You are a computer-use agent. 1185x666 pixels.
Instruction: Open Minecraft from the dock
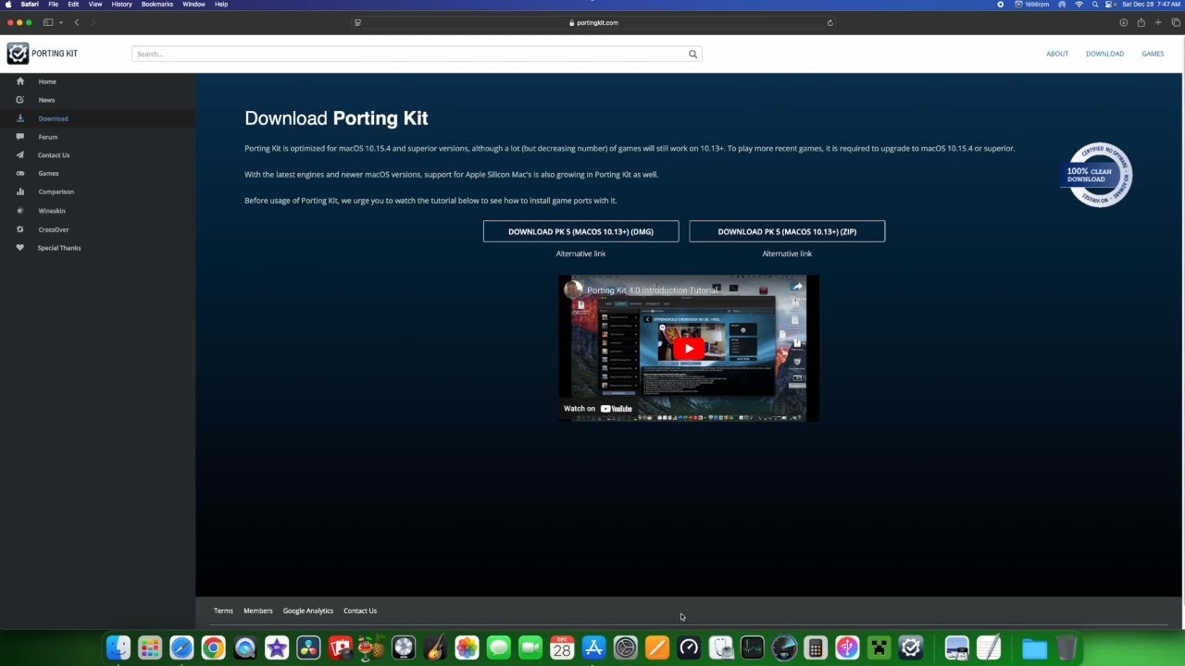(x=879, y=647)
